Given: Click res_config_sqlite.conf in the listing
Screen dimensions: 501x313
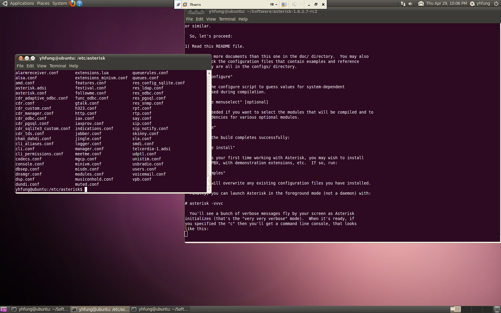Looking at the screenshot, I should click(x=159, y=83).
